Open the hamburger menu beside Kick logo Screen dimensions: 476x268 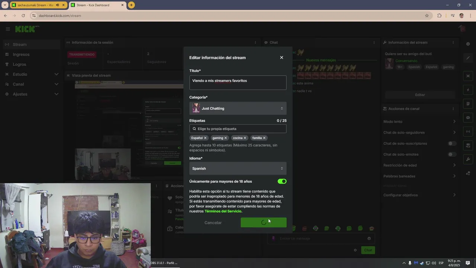click(x=8, y=29)
